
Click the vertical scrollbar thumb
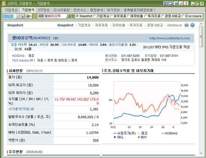pos(201,37)
